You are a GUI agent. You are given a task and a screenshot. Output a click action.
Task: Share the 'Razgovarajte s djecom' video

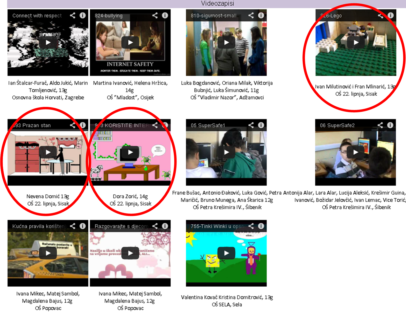155,226
